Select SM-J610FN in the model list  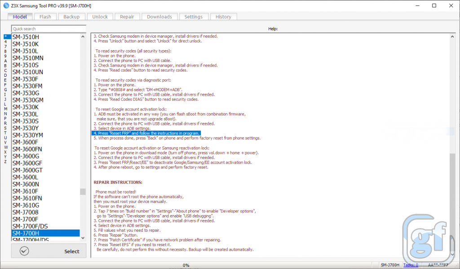click(45, 198)
